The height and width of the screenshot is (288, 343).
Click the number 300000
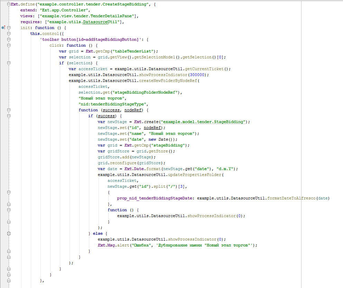click(197, 75)
